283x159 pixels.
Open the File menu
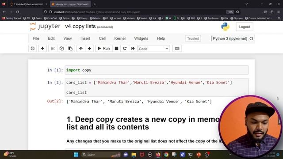click(36, 38)
